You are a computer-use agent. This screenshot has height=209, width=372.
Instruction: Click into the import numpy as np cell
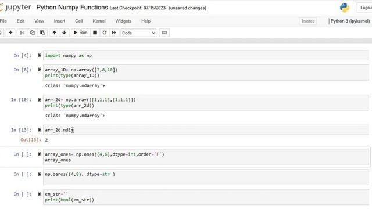point(206,56)
